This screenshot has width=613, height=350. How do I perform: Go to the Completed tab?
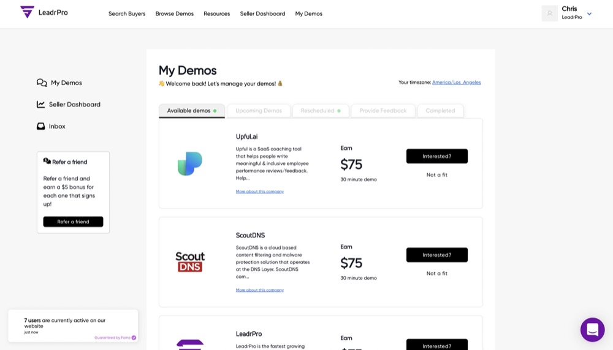[x=440, y=111]
